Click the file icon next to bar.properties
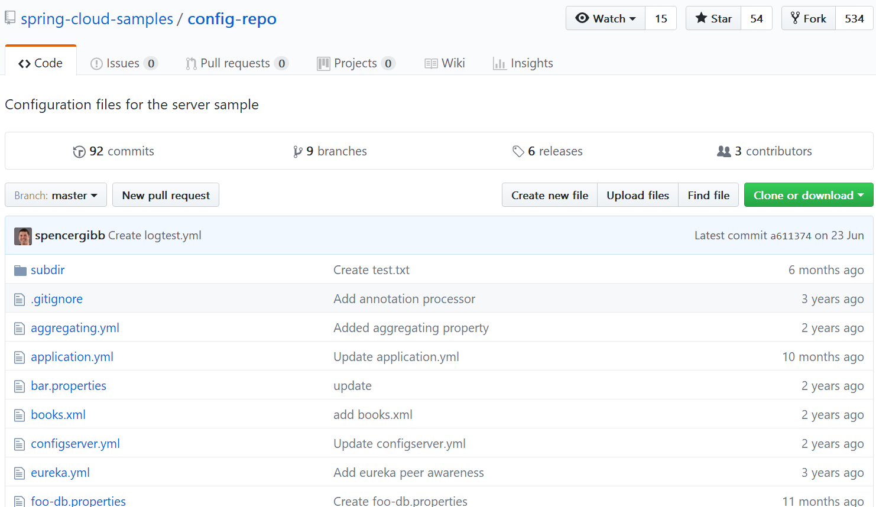This screenshot has height=507, width=876. [20, 386]
